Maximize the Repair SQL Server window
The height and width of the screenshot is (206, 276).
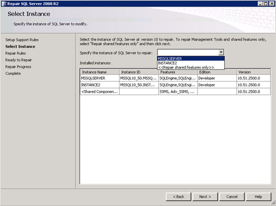(x=266, y=4)
